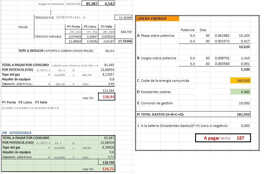Select the Dias column header

pyautogui.click(x=203, y=30)
